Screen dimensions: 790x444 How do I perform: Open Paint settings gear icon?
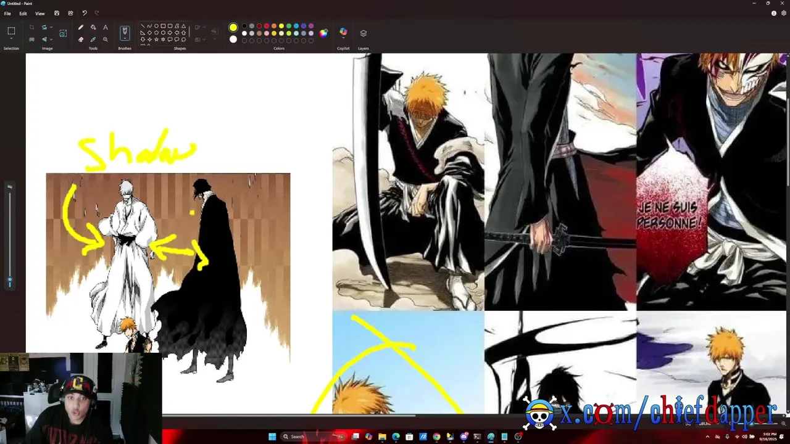(x=783, y=13)
